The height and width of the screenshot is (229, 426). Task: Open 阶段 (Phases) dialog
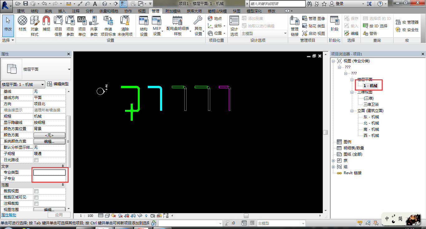tap(335, 24)
